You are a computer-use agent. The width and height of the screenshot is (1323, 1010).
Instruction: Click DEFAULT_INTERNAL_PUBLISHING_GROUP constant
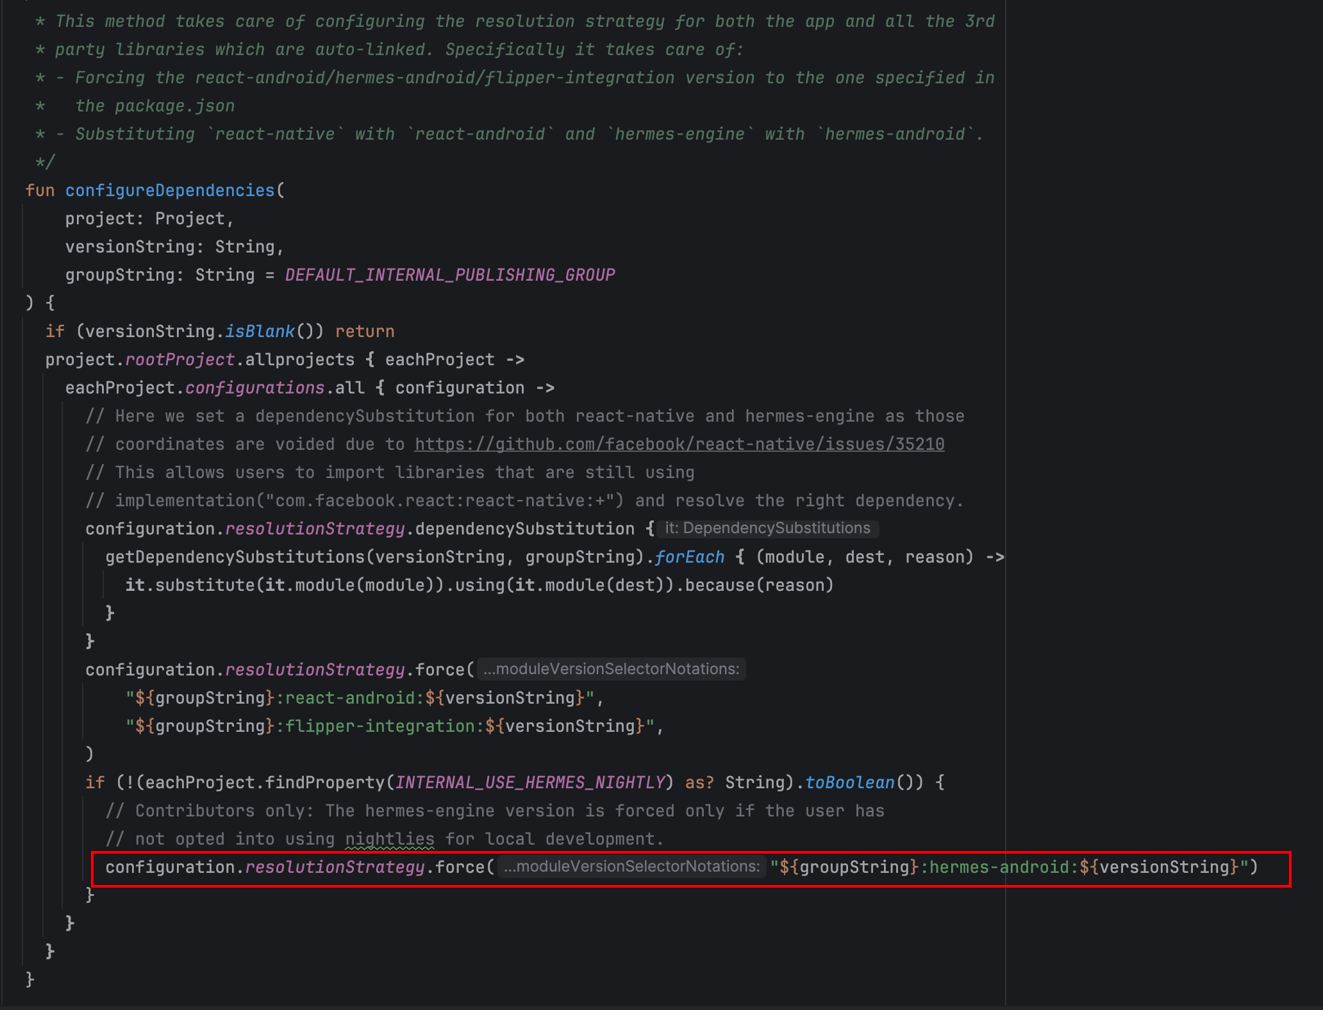449,275
